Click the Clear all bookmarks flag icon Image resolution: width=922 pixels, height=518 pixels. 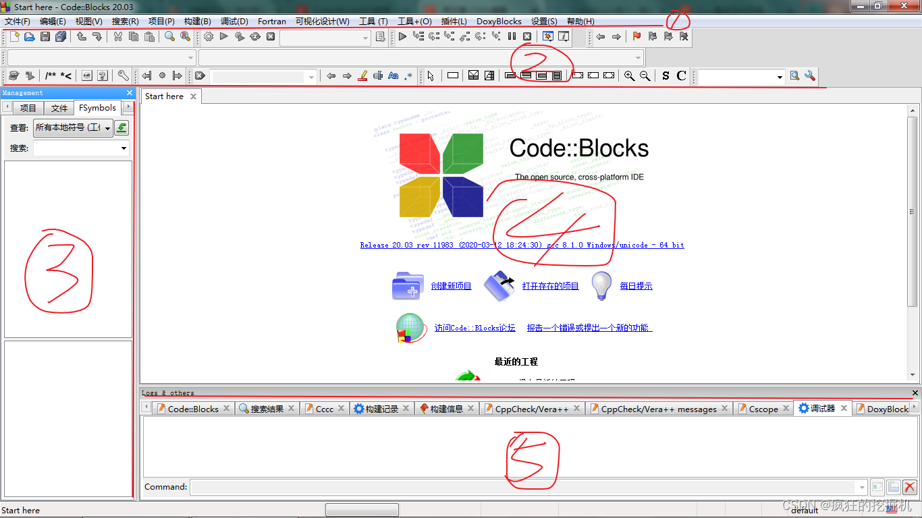(684, 36)
